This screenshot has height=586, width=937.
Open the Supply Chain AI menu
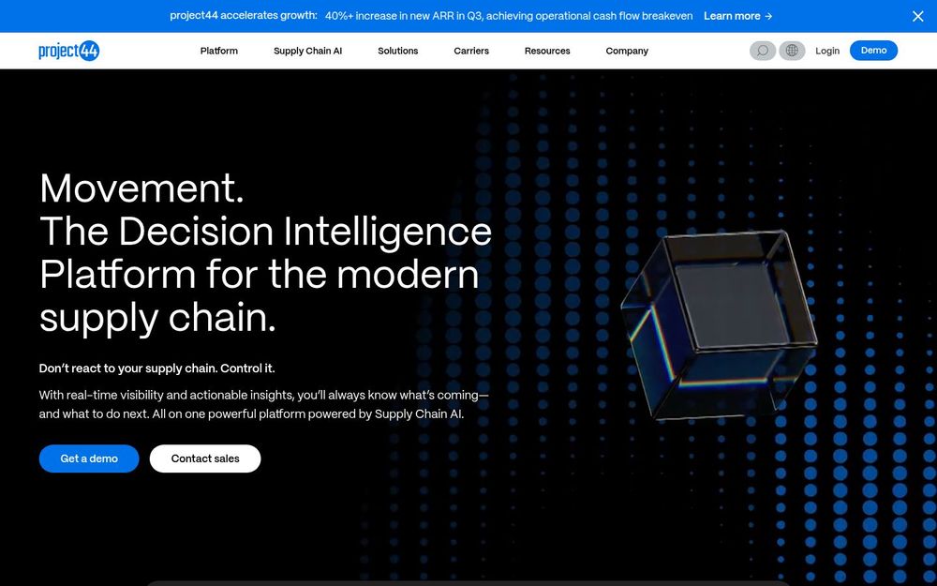(307, 51)
